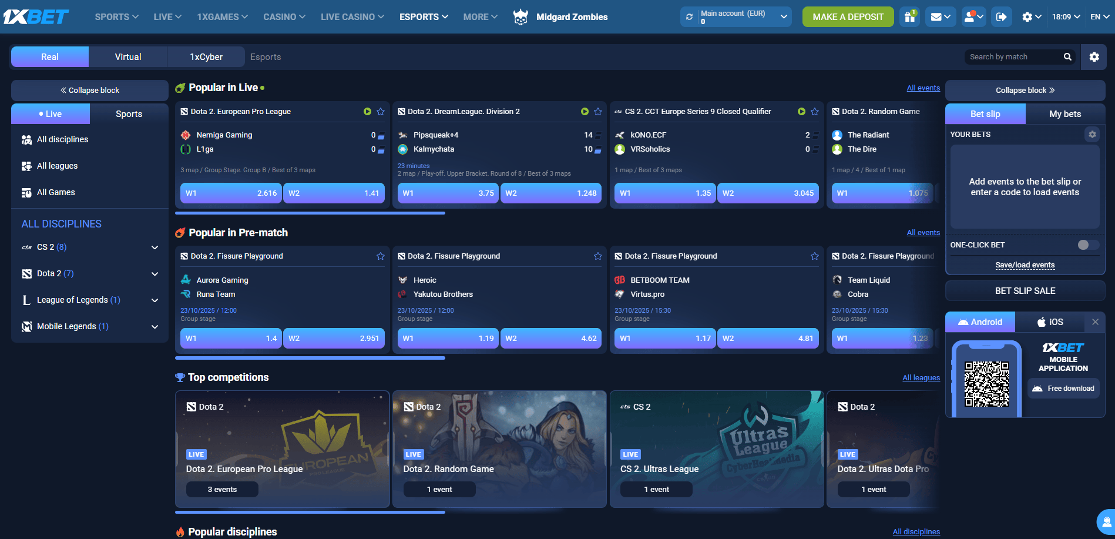Open the messages envelope icon

[x=936, y=17]
